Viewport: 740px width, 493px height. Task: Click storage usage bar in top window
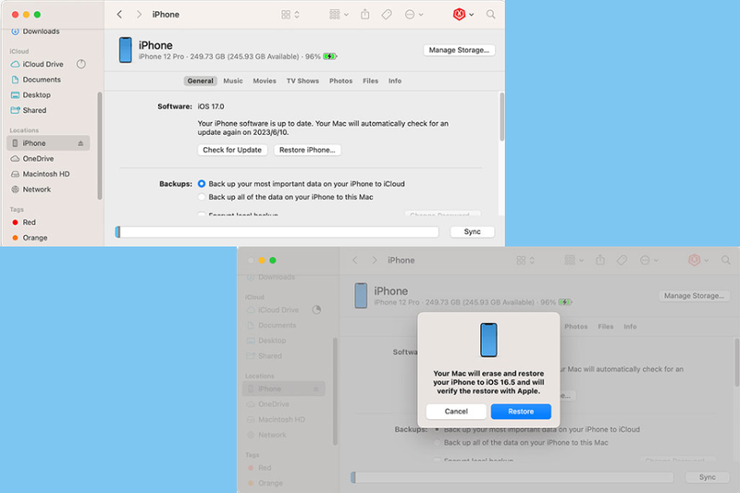click(x=277, y=231)
